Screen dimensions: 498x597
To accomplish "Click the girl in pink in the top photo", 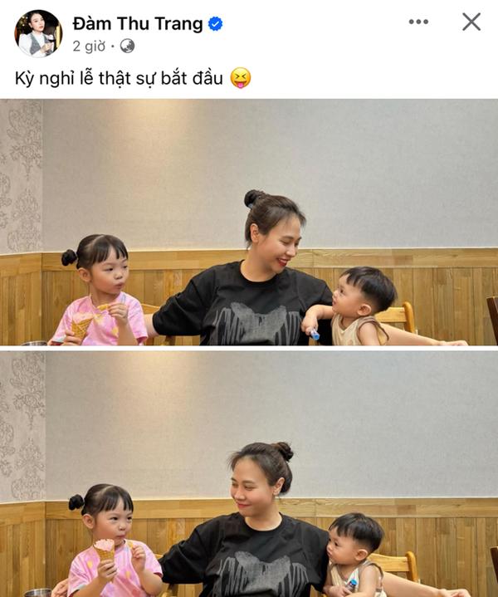I will point(100,291).
